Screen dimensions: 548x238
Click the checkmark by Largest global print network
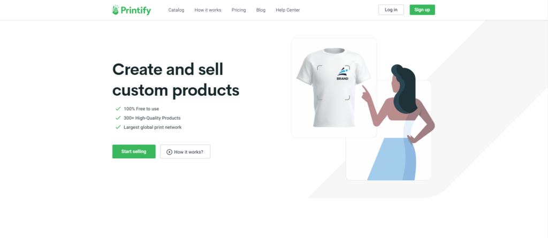click(x=118, y=127)
